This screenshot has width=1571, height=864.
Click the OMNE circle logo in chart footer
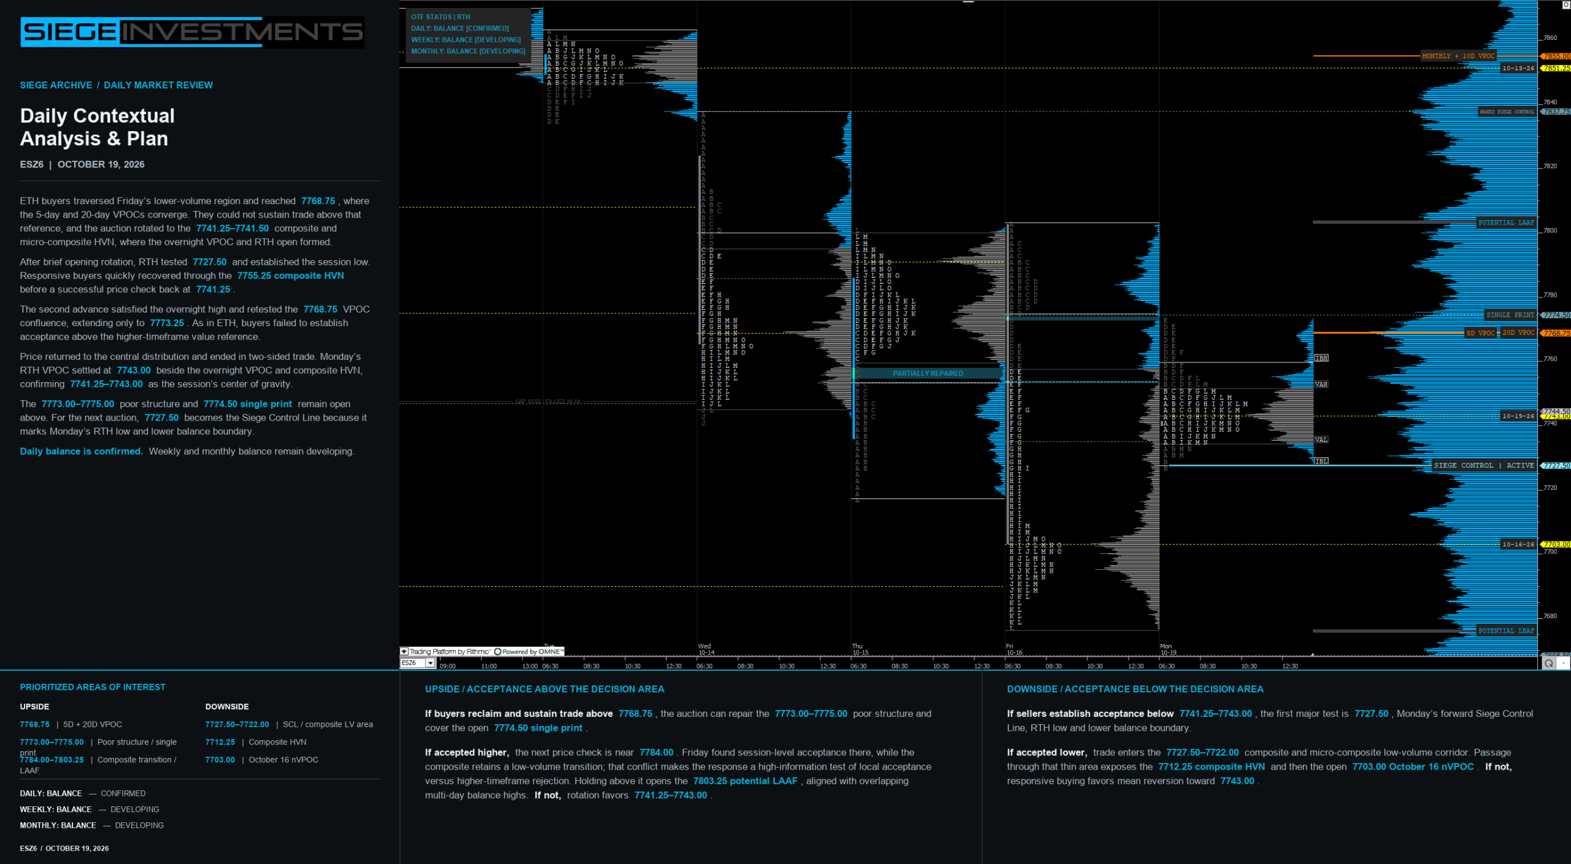pos(498,651)
